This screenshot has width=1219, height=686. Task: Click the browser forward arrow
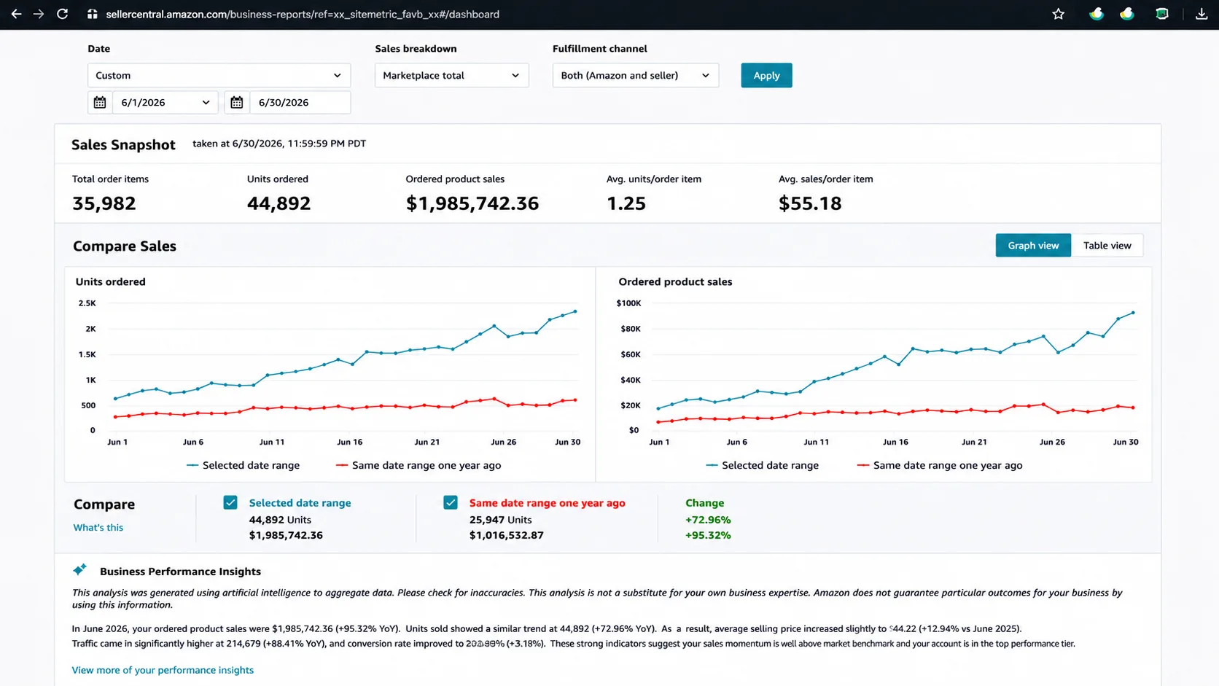pyautogui.click(x=39, y=14)
